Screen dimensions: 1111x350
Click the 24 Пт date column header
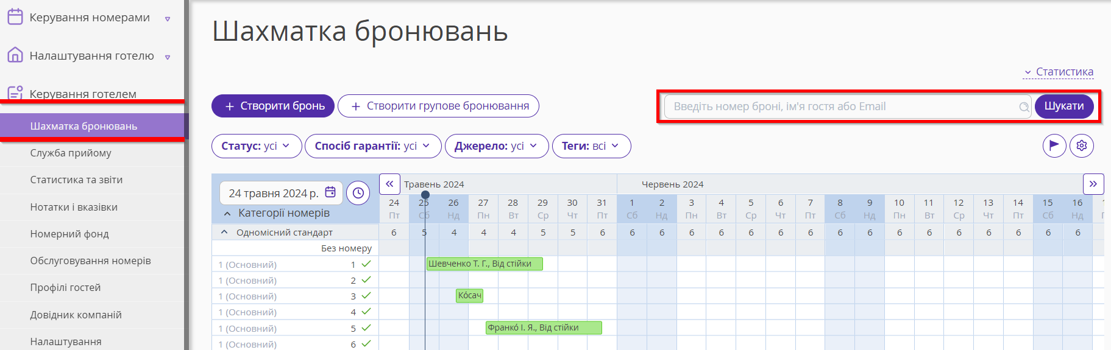tap(394, 209)
